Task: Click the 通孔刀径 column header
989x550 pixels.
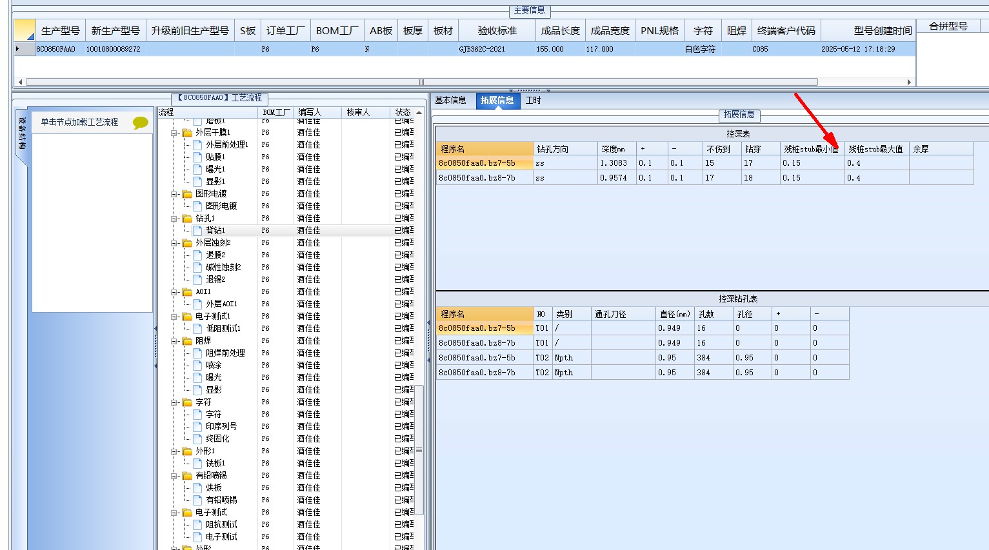Action: tap(623, 314)
